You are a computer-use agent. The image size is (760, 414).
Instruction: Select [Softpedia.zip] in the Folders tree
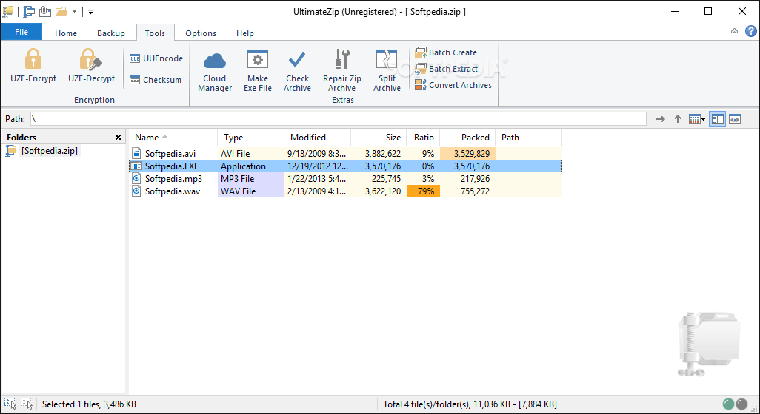click(49, 151)
